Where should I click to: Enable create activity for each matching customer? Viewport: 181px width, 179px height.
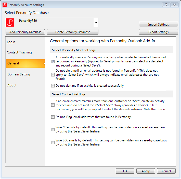[53, 105]
